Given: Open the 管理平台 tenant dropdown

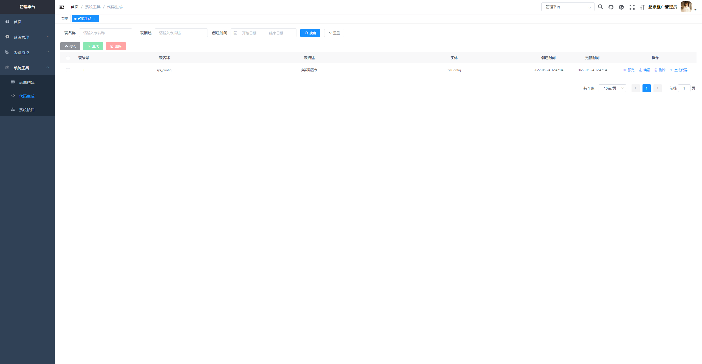Looking at the screenshot, I should [568, 7].
